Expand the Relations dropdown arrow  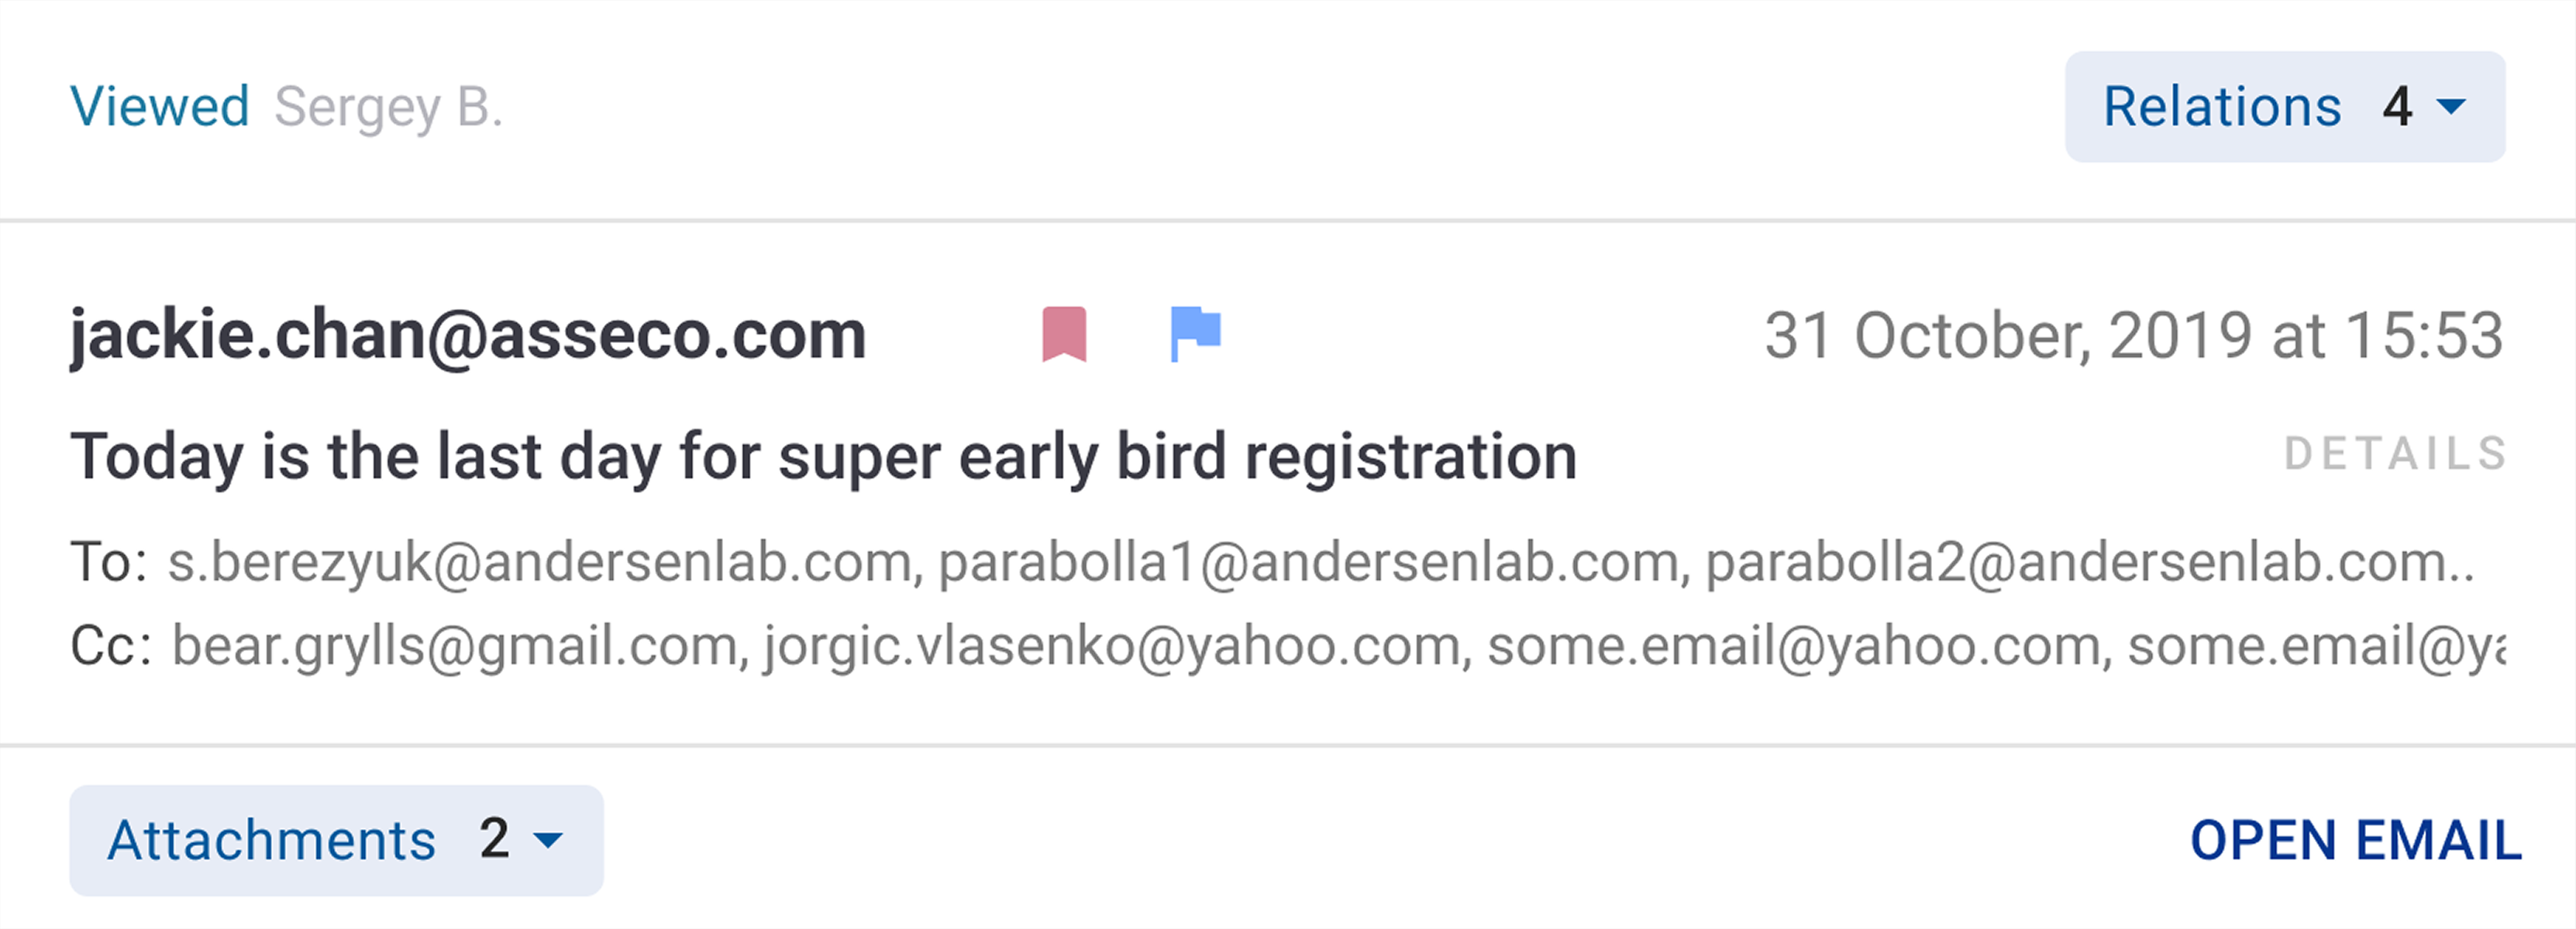pos(2451,107)
